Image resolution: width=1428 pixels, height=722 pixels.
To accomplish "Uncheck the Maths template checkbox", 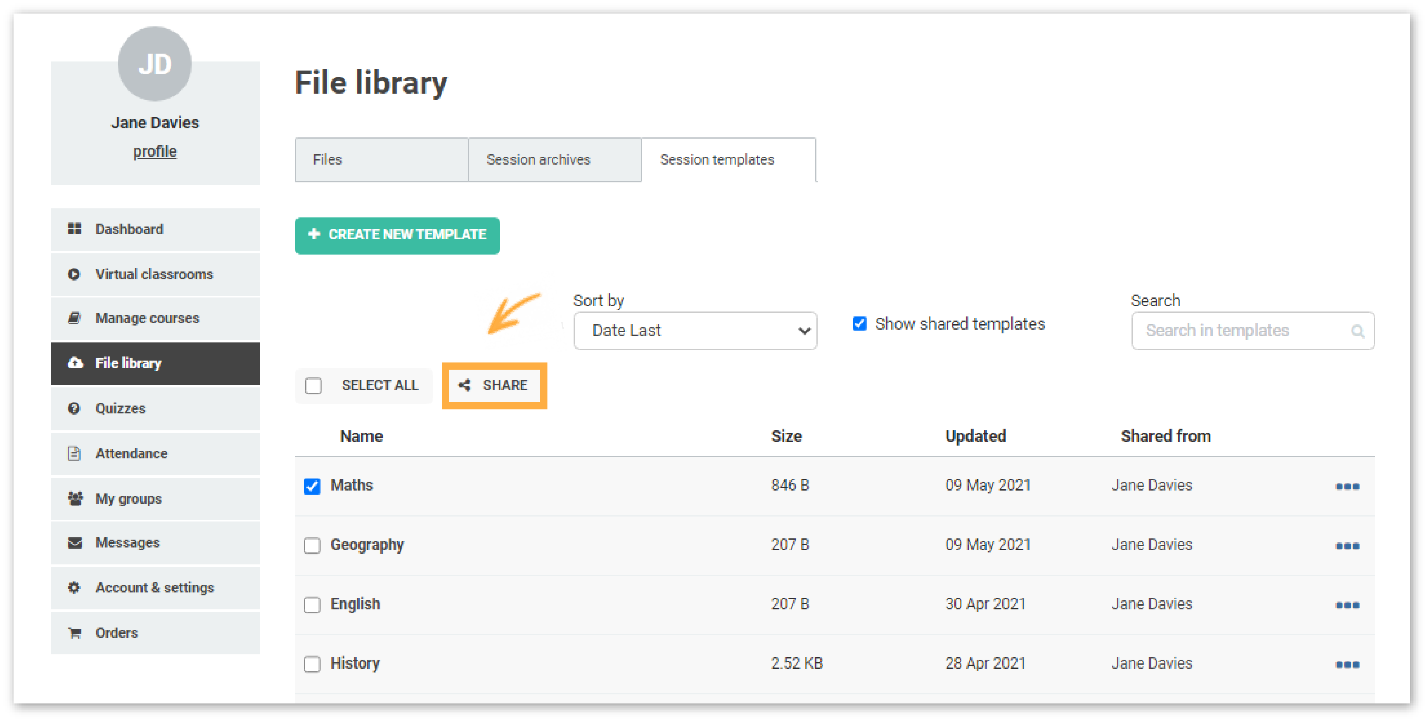I will 312,486.
